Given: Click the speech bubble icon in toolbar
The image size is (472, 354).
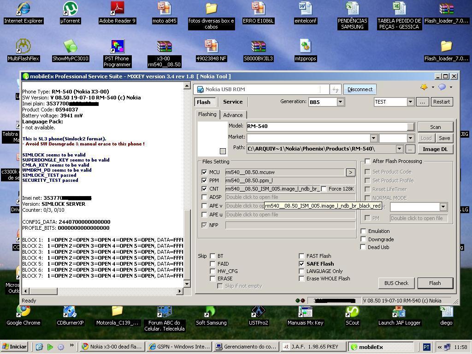Looking at the screenshot, I should [x=442, y=87].
